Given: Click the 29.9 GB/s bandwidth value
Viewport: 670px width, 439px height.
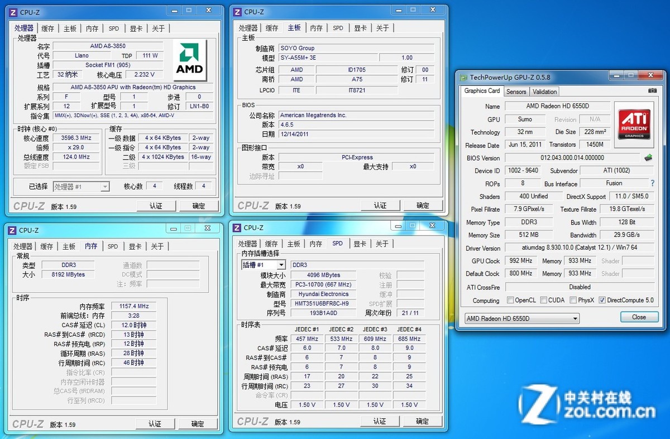Looking at the screenshot, I should click(627, 235).
